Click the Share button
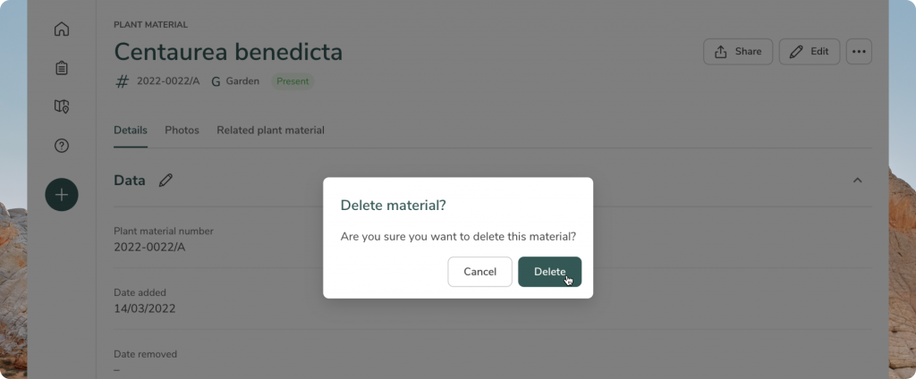 (x=738, y=52)
